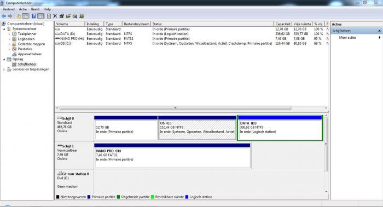Click the Schijfbeheer disk icon in tree

coord(14,64)
